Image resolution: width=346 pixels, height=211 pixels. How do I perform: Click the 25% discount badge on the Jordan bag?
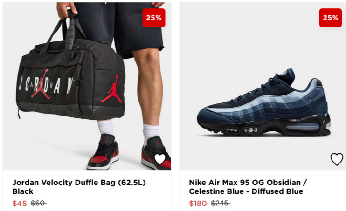click(153, 18)
